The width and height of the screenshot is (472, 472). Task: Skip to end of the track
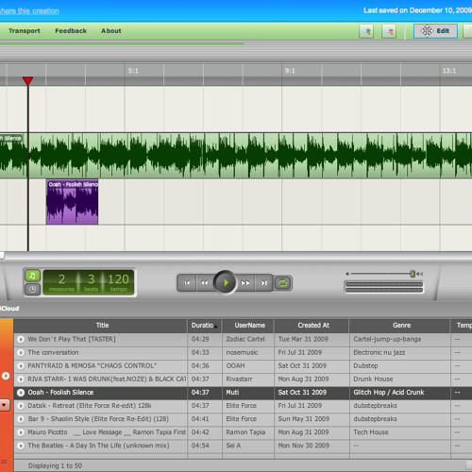point(264,283)
